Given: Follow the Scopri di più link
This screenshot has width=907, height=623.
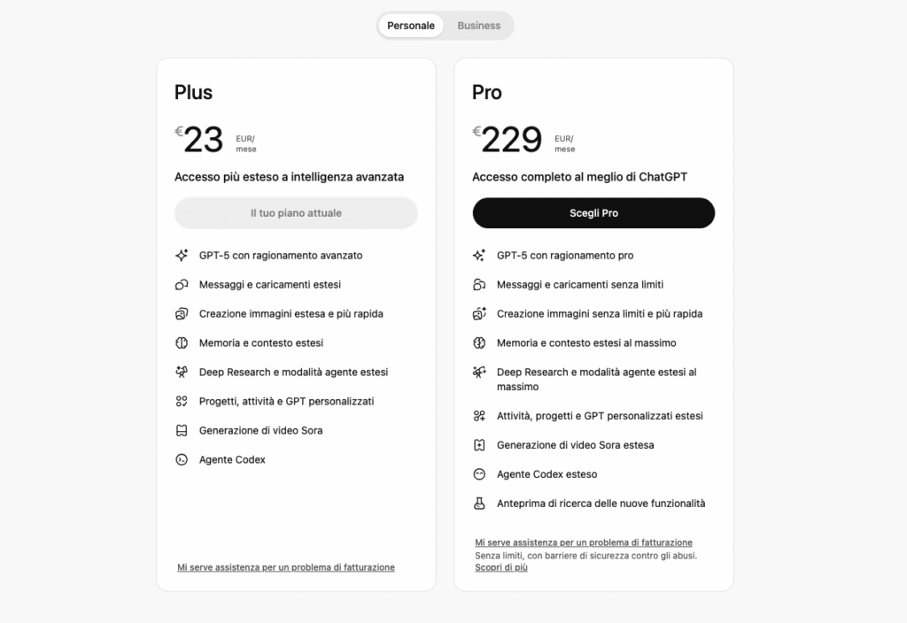Looking at the screenshot, I should coord(501,567).
